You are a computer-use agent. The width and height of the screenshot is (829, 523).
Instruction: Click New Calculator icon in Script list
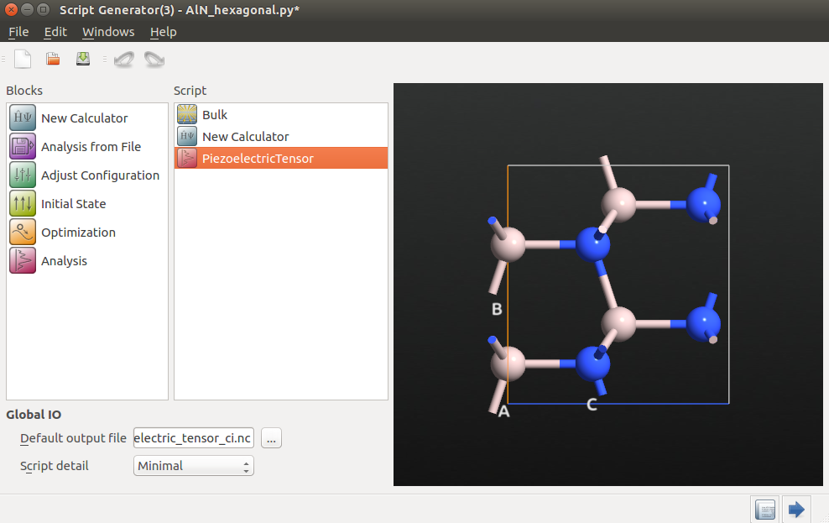(187, 137)
